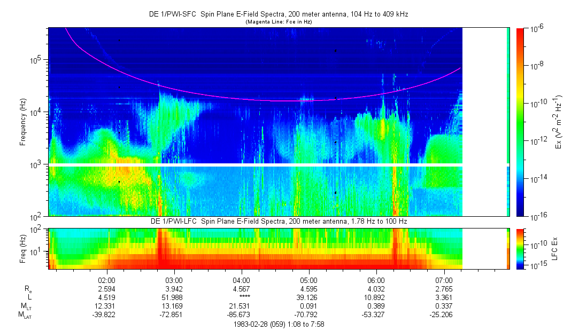Select the 02:00 time tick label
This screenshot has width=579, height=331.
pyautogui.click(x=107, y=280)
